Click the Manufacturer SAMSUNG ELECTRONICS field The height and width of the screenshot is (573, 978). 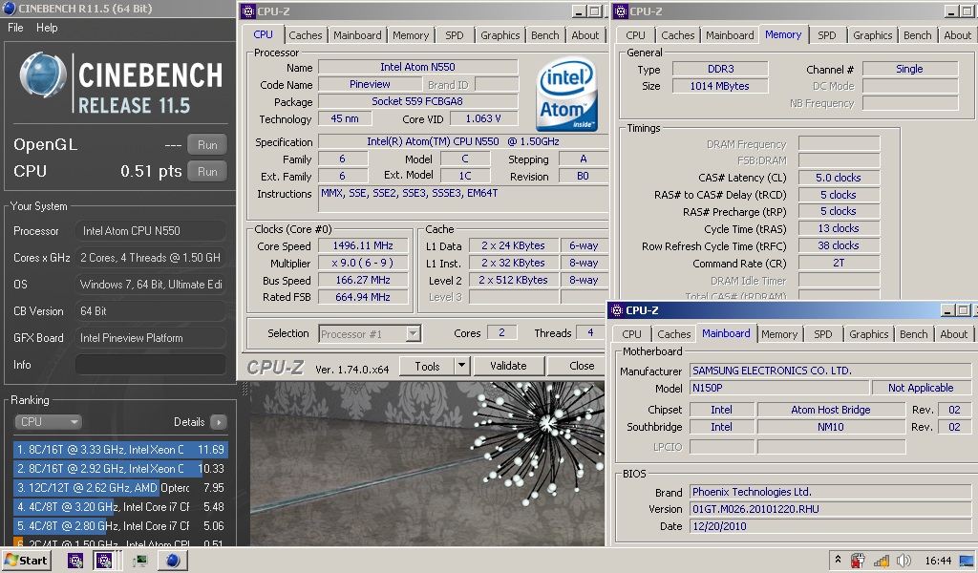point(830,371)
